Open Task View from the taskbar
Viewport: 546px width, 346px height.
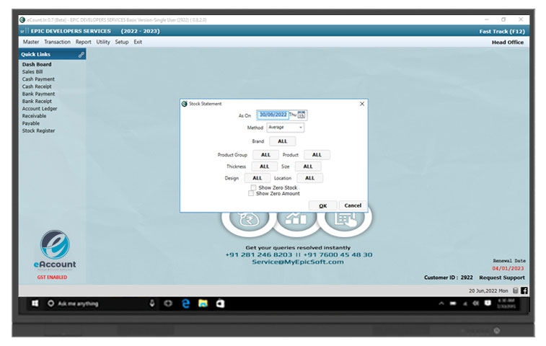click(x=168, y=303)
